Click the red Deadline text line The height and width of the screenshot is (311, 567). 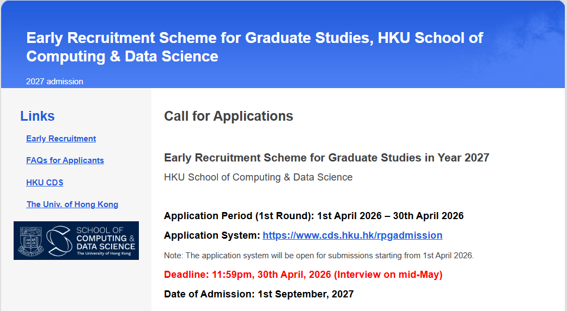pyautogui.click(x=303, y=275)
